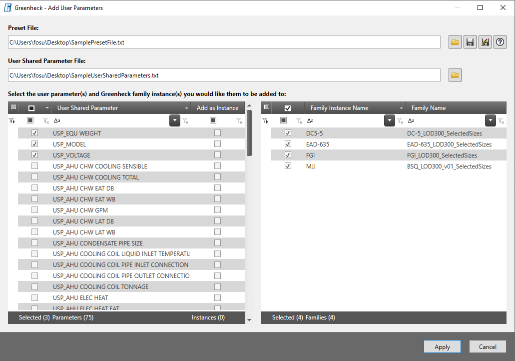Click the User Shared Parameter filter operator icon
Screen dimensions: 515x361
click(x=57, y=120)
